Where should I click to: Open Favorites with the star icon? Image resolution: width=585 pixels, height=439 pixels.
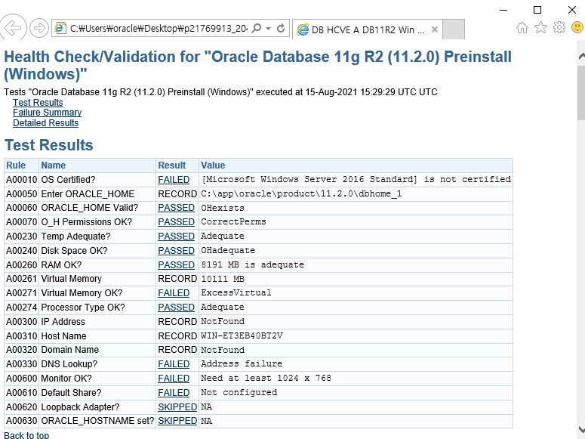pos(540,27)
